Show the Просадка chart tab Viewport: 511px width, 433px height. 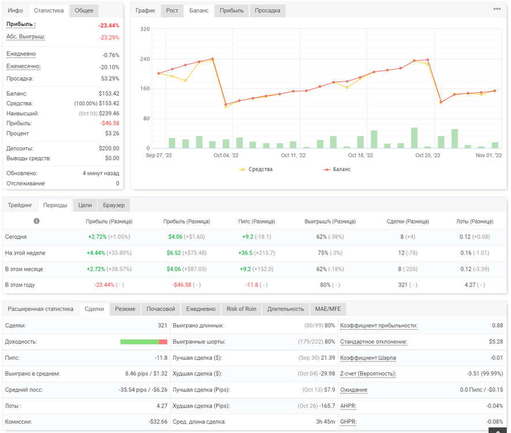point(268,10)
